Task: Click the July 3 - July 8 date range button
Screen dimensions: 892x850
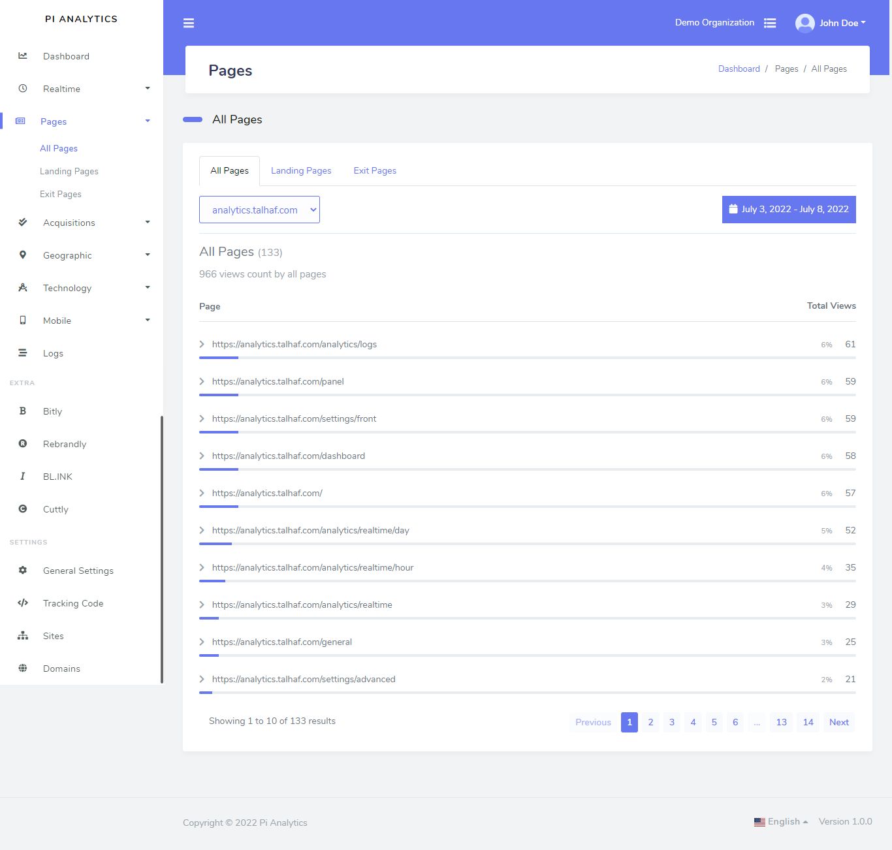Action: click(x=789, y=210)
